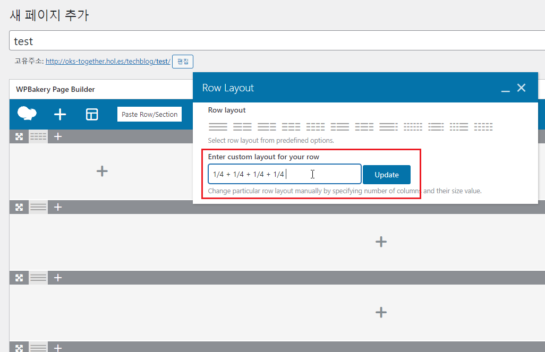Select the six equal columns row layout
Viewport: 545px width, 352px height.
tap(413, 127)
